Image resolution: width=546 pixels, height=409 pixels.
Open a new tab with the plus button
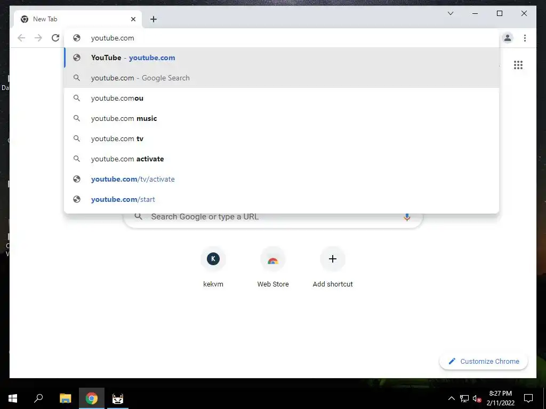[154, 19]
